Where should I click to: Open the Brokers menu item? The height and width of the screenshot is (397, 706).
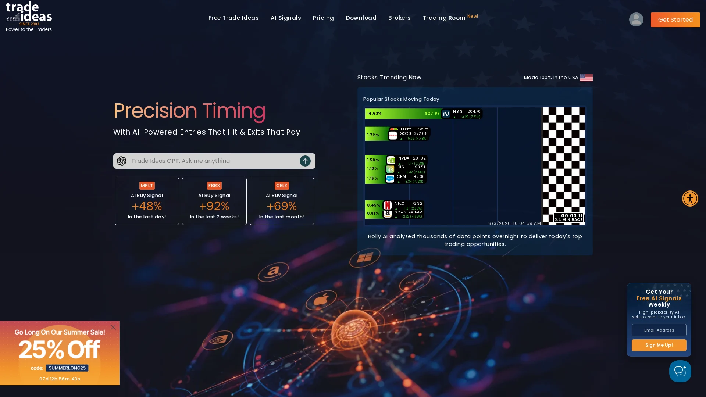tap(399, 18)
